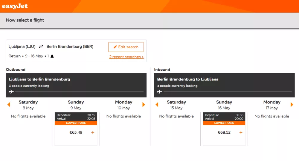
Task: Click 'Ljubljana to Berlin Brandenburg' header
Action: pyautogui.click(x=39, y=79)
